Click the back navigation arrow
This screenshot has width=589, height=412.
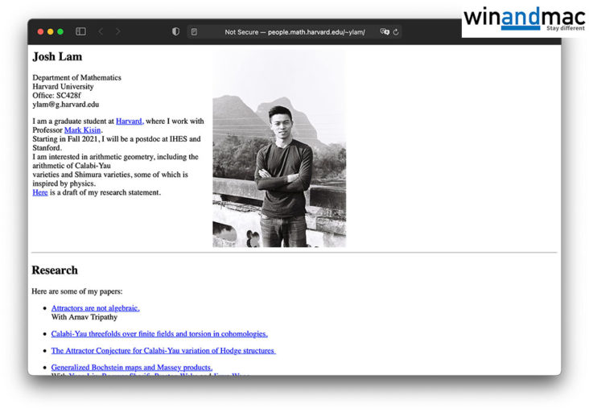101,31
